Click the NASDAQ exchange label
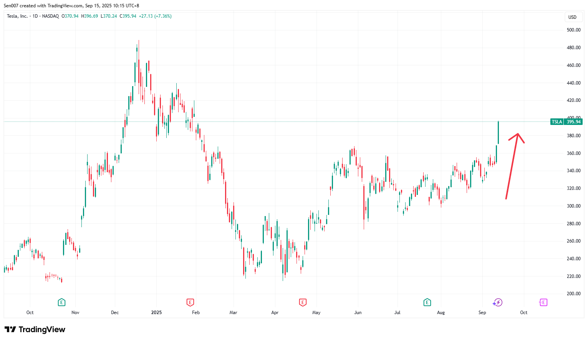588x341 pixels. pos(50,16)
